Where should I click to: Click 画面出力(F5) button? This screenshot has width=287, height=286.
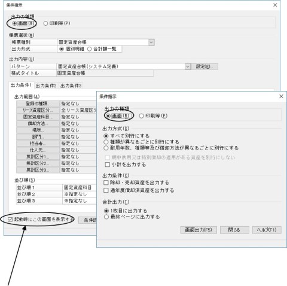pyautogui.click(x=199, y=230)
